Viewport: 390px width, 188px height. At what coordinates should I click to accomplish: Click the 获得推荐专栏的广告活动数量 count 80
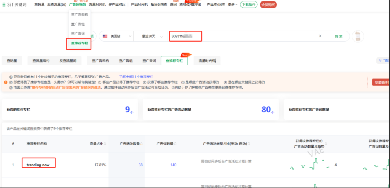click(x=266, y=109)
